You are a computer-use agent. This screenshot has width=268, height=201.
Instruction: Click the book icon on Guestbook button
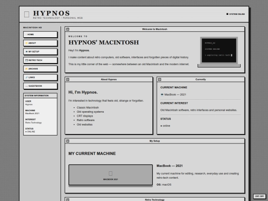26,86
